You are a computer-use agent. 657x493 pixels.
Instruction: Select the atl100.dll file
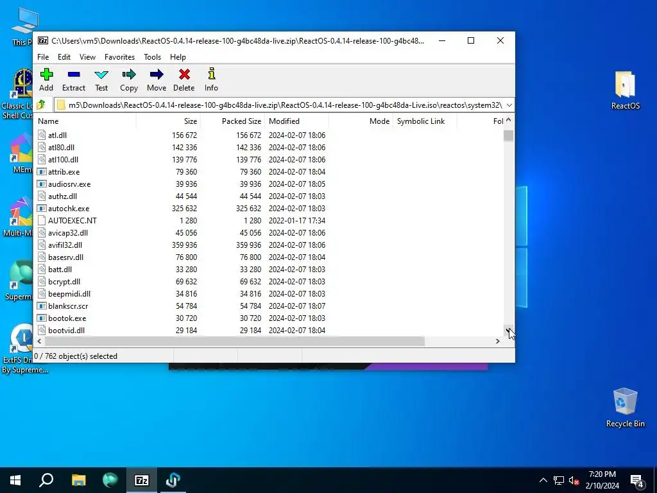click(64, 160)
